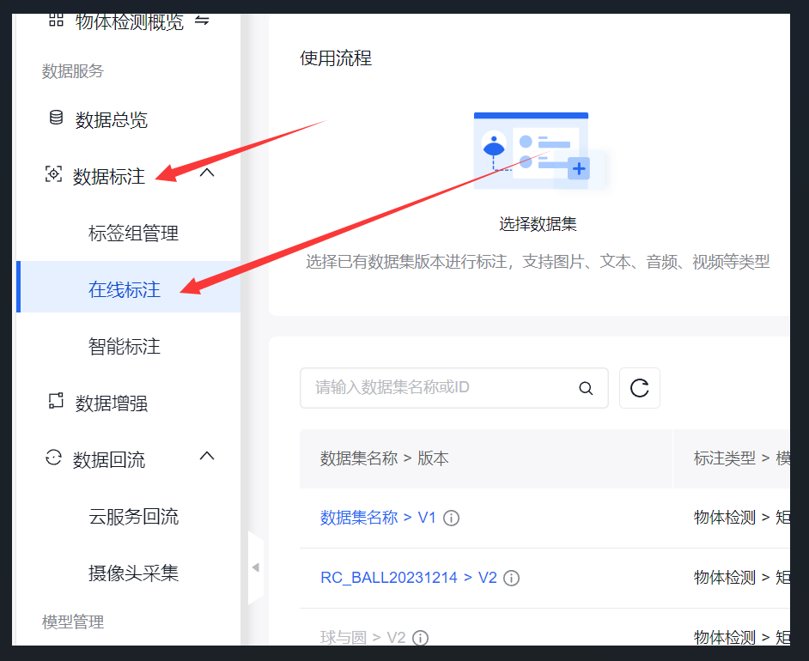Click the 数据服务 section label
Viewport: 809px width, 661px height.
click(73, 71)
